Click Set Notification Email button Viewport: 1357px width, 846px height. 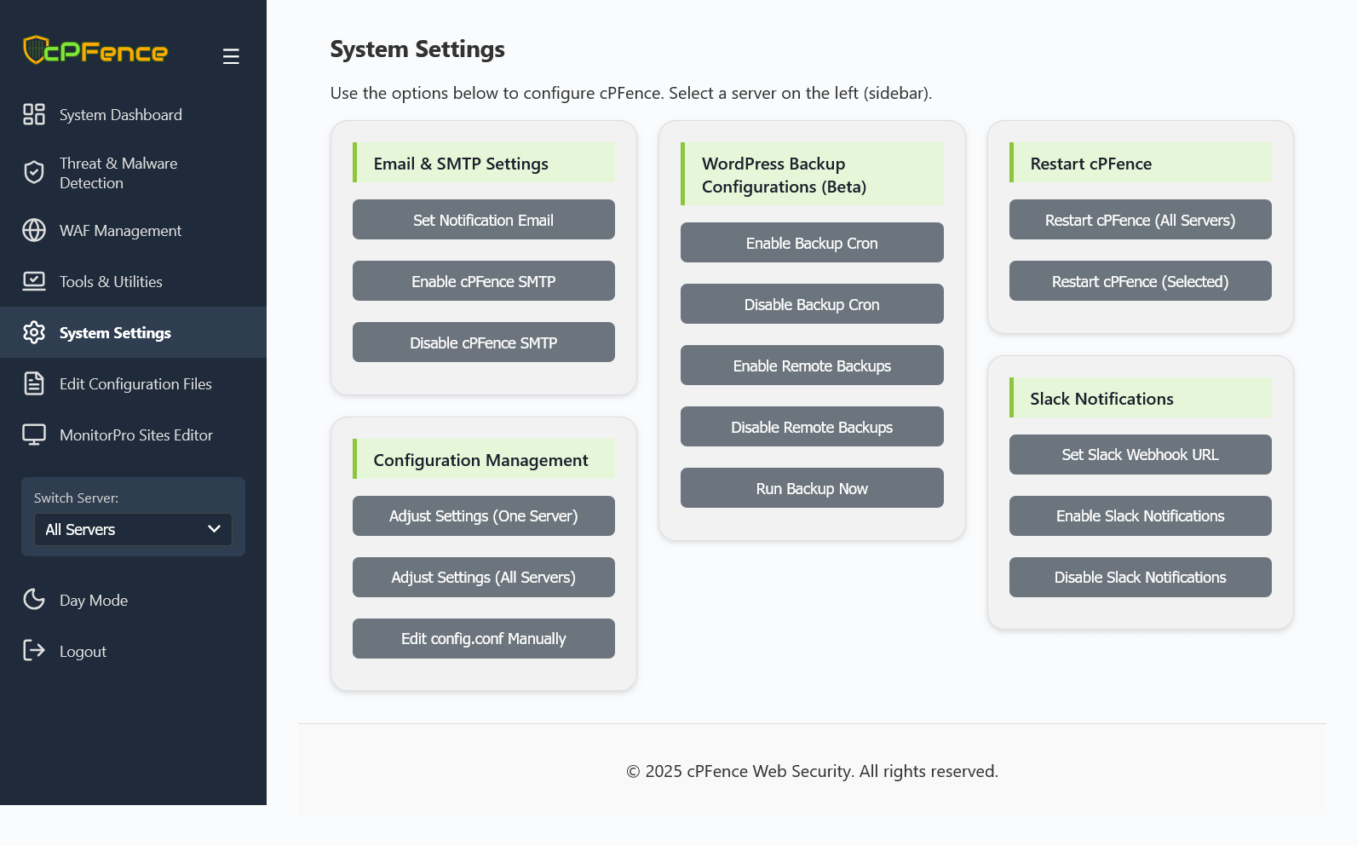pyautogui.click(x=484, y=220)
